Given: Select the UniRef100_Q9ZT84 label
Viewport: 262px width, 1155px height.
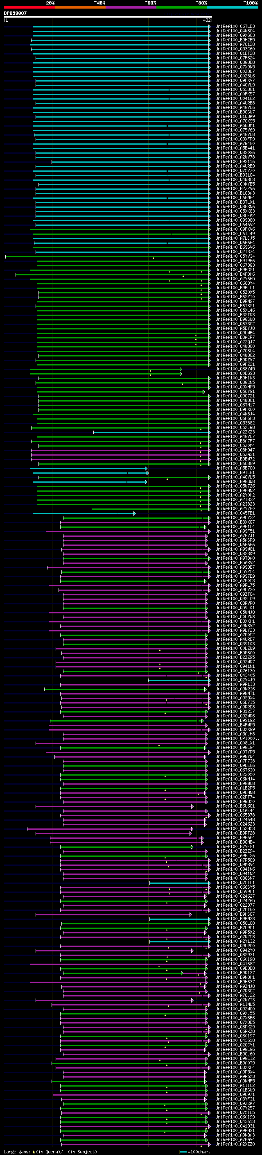Looking at the screenshot, I should pos(235,595).
